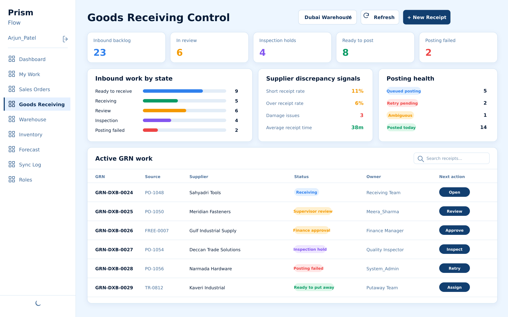Viewport: 508px width, 317px height.
Task: Click the Goods Receiving grid icon
Action: 12,104
